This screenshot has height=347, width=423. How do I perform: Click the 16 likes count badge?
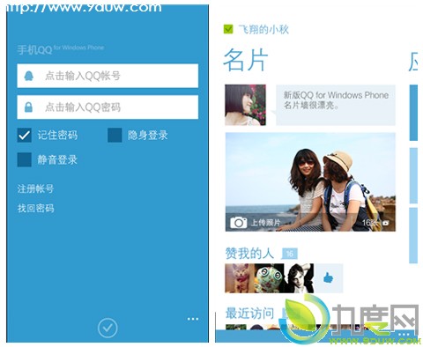290,254
